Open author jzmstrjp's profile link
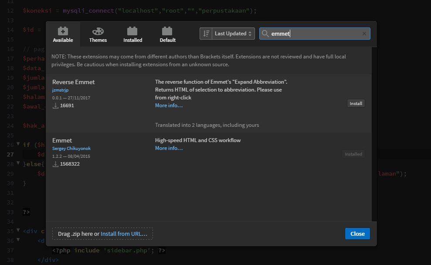 click(60, 90)
